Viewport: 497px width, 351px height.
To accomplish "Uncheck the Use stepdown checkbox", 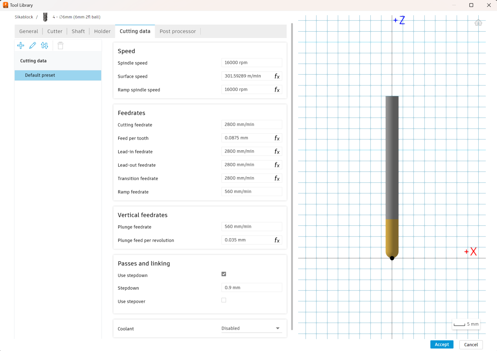I will [224, 274].
